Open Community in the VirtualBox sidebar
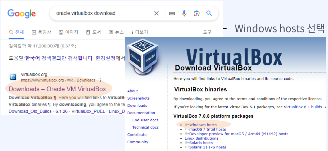The width and height of the screenshot is (328, 151). [138, 142]
